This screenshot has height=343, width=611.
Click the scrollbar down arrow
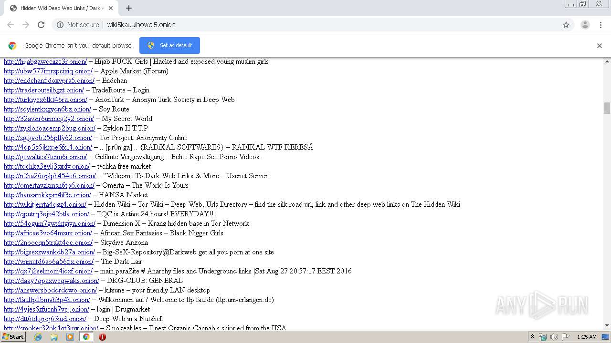(x=607, y=325)
